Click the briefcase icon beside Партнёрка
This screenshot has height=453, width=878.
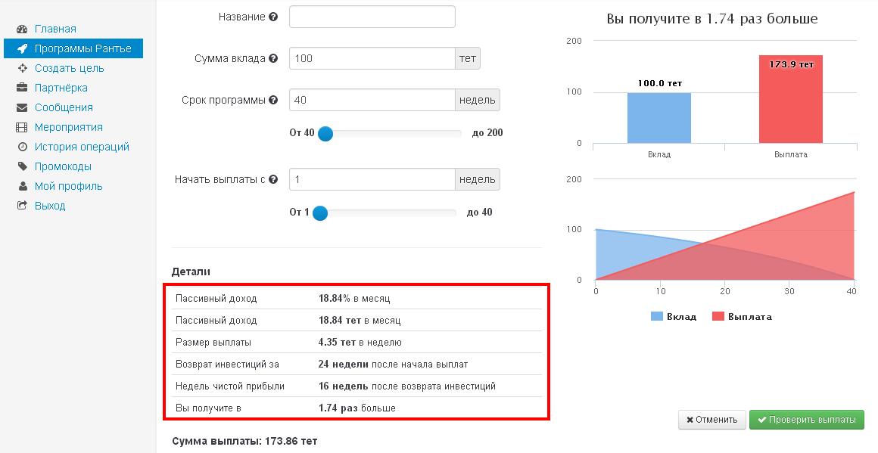(21, 88)
